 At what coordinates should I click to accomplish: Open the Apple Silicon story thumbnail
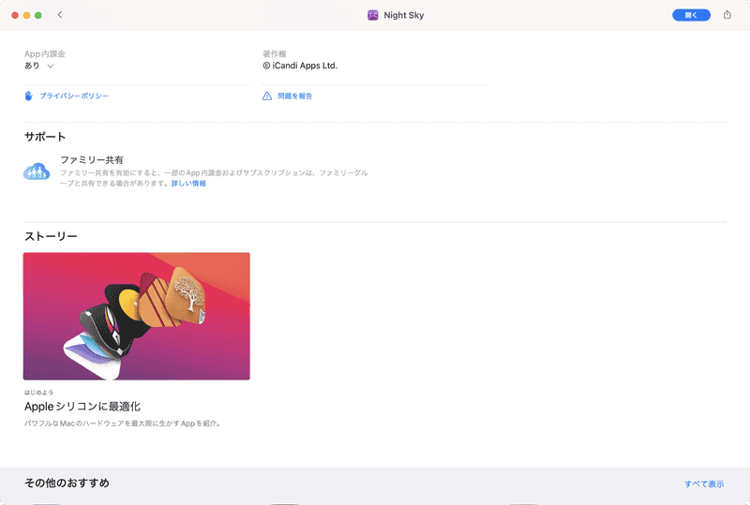136,316
